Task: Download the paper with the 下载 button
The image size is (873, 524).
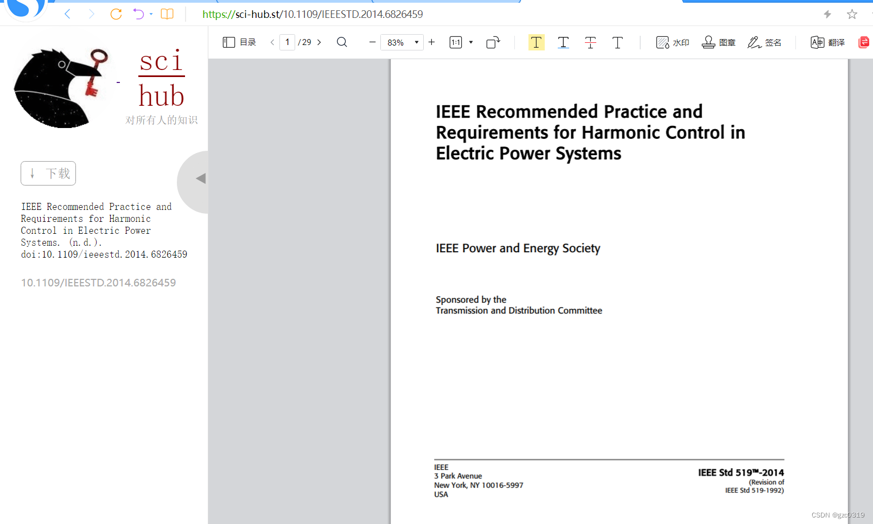Action: [48, 174]
